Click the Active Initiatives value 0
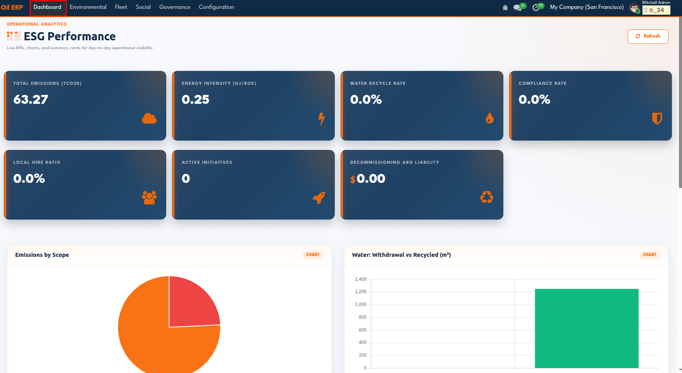Screen dimensions: 682x373 coord(186,179)
